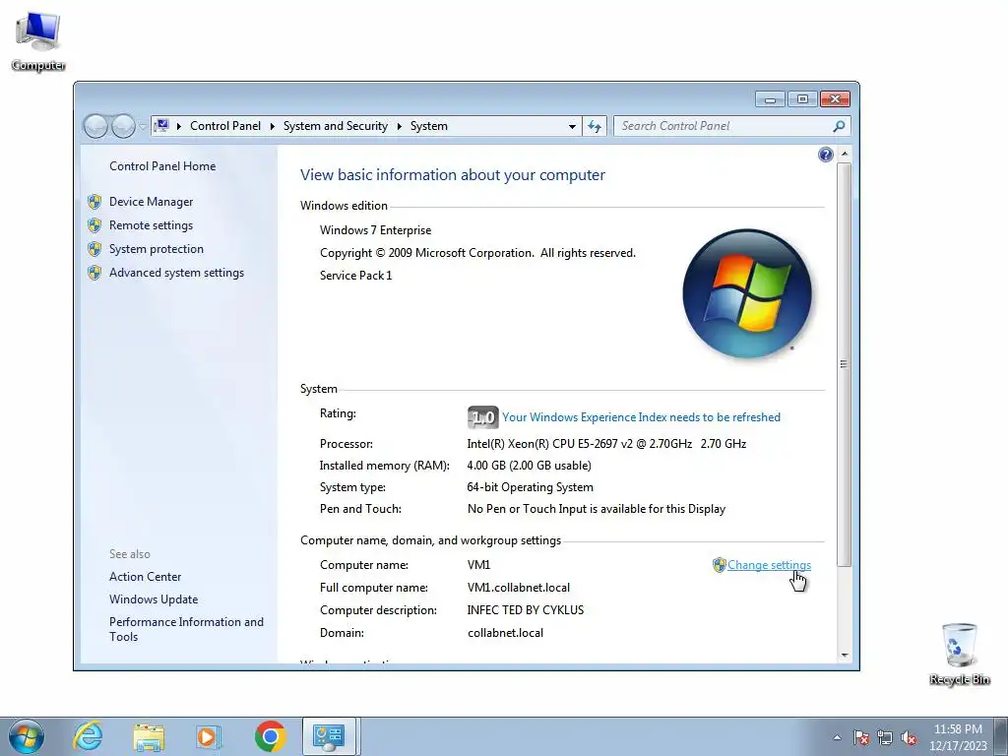Refresh the Windows Experience Index link
Screen dimensions: 1008x756
point(641,417)
